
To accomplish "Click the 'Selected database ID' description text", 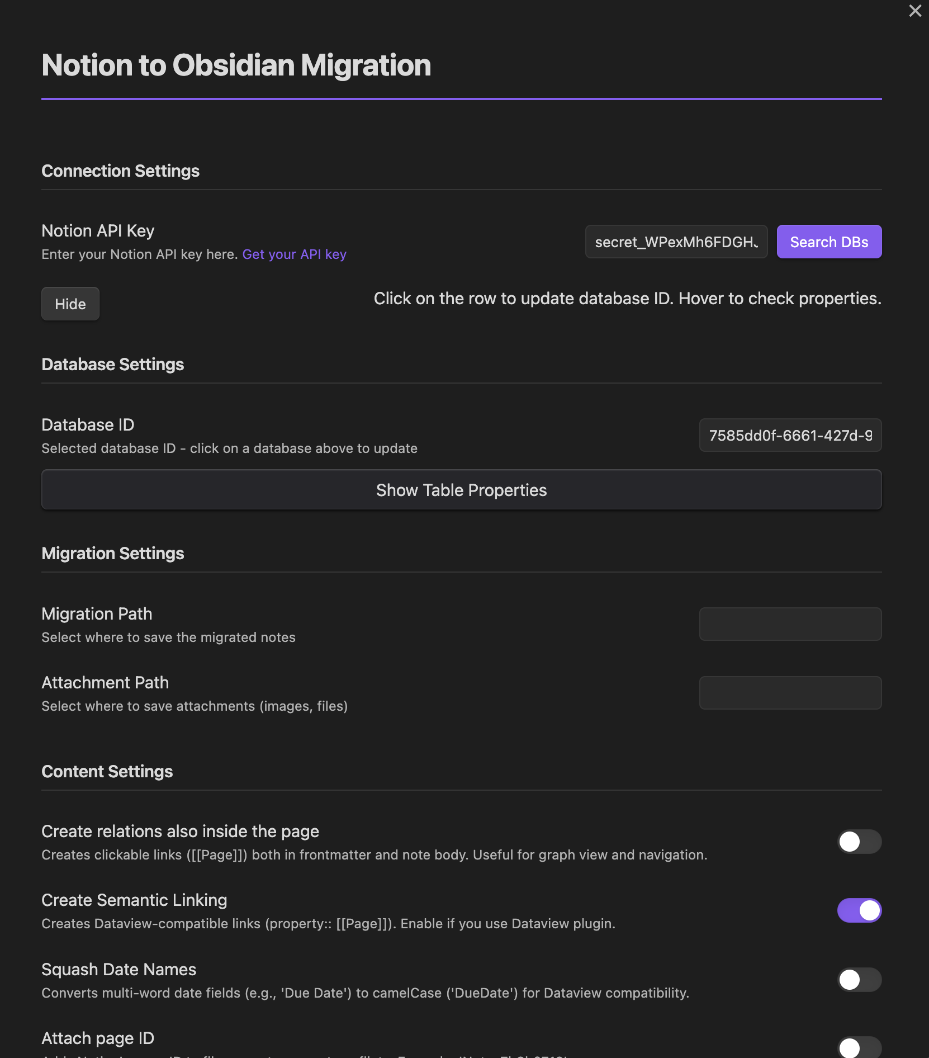I will click(x=229, y=448).
